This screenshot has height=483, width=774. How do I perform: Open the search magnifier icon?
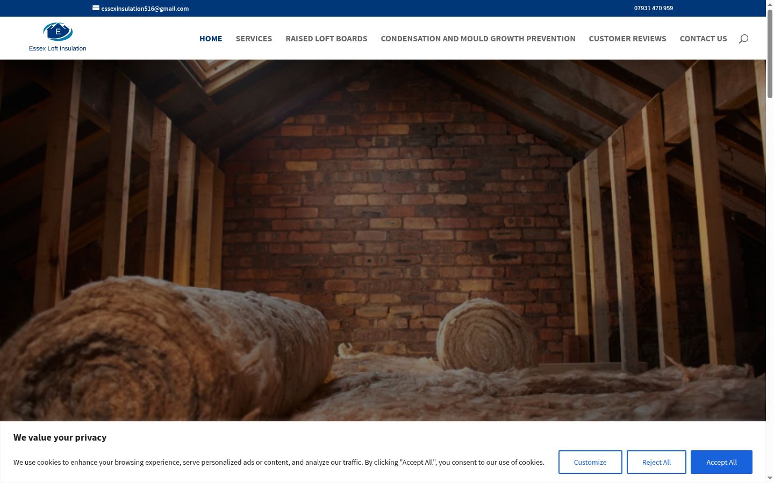pyautogui.click(x=743, y=39)
